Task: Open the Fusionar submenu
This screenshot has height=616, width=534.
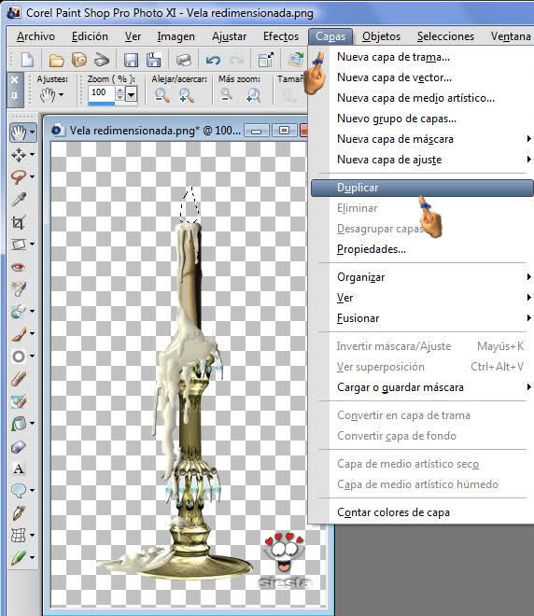Action: 422,318
